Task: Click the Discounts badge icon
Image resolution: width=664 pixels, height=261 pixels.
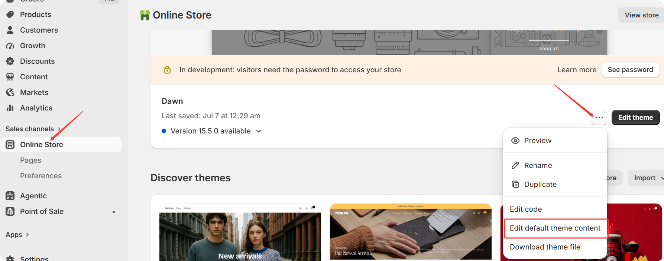Action: click(x=10, y=61)
